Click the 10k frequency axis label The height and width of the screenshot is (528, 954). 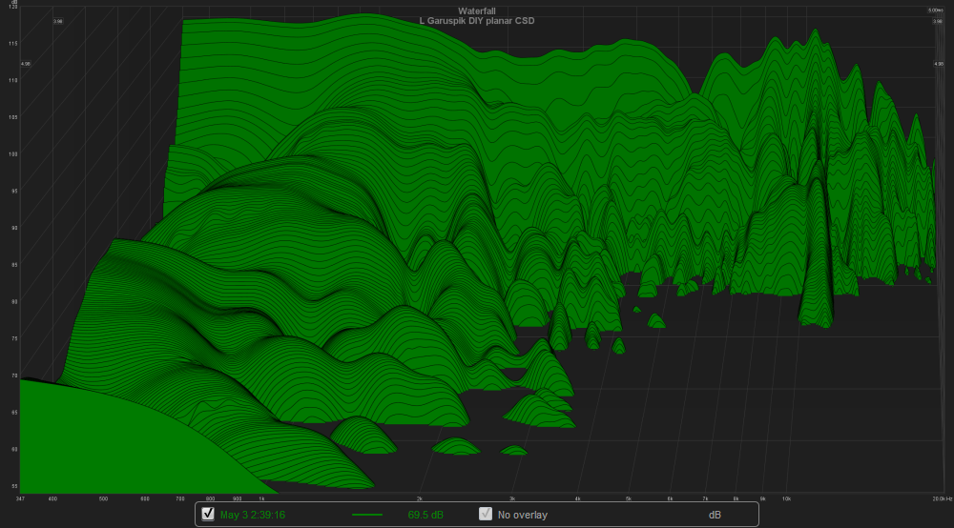[787, 498]
